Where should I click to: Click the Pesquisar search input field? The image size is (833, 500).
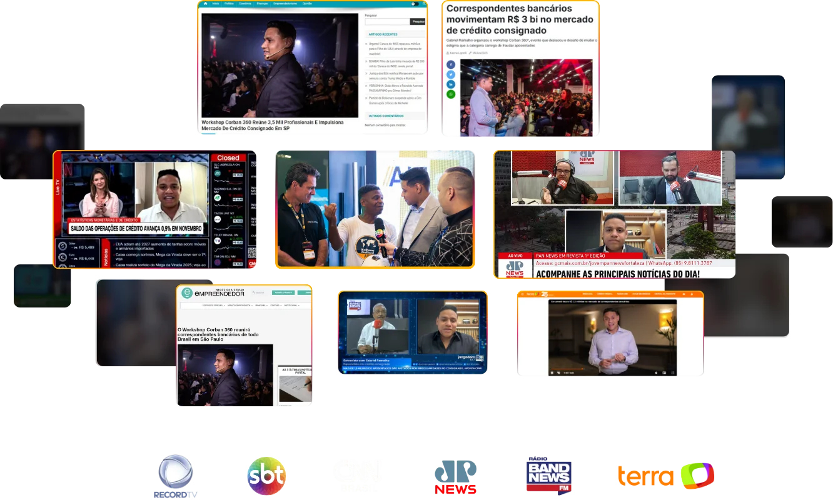coord(386,21)
